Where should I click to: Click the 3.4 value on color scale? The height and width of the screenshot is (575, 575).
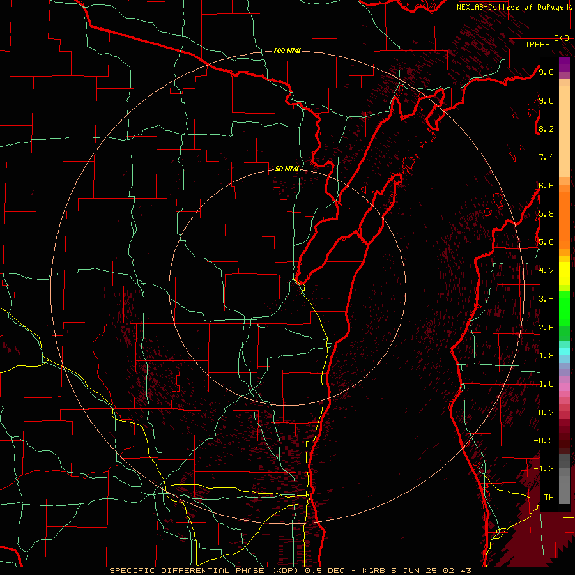[x=546, y=298]
